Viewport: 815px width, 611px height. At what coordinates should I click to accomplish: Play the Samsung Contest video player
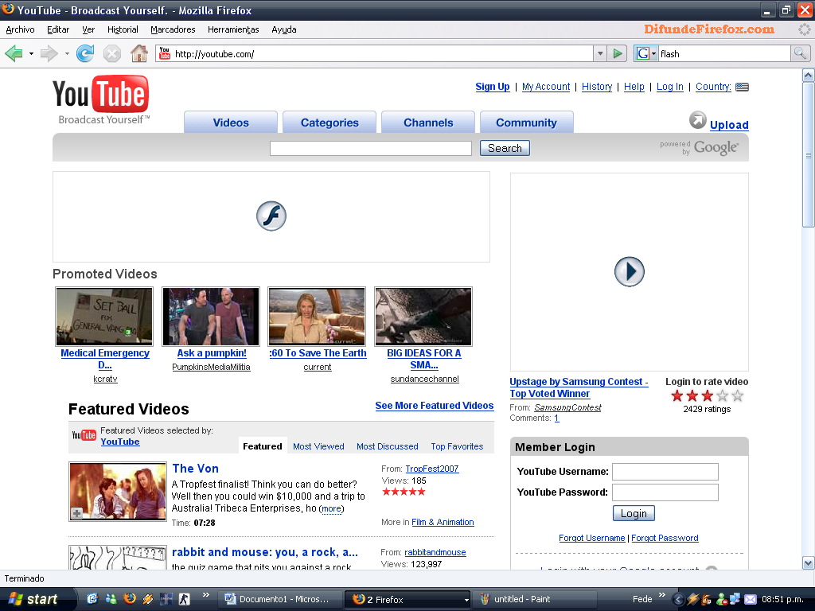629,271
